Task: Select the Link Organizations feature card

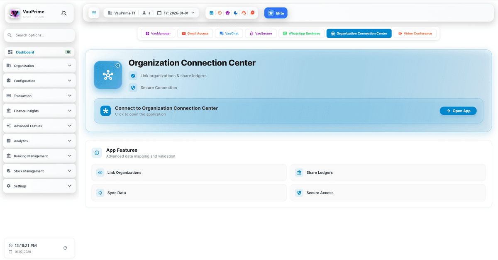Action: (189, 173)
